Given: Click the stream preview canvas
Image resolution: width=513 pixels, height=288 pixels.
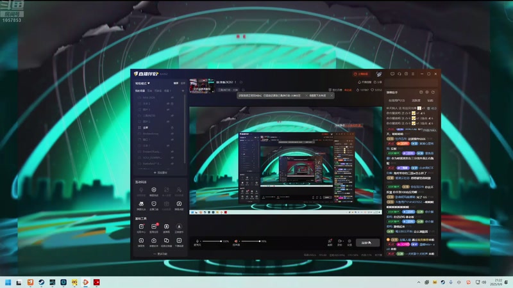Looking at the screenshot, I should pos(285,161).
